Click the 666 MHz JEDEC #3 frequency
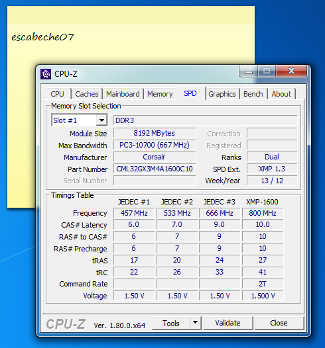 coord(220,213)
